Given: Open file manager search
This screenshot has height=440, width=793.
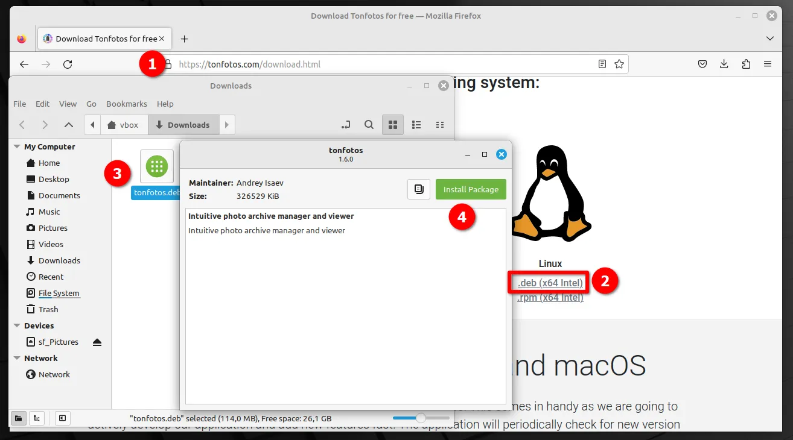Looking at the screenshot, I should pyautogui.click(x=369, y=125).
